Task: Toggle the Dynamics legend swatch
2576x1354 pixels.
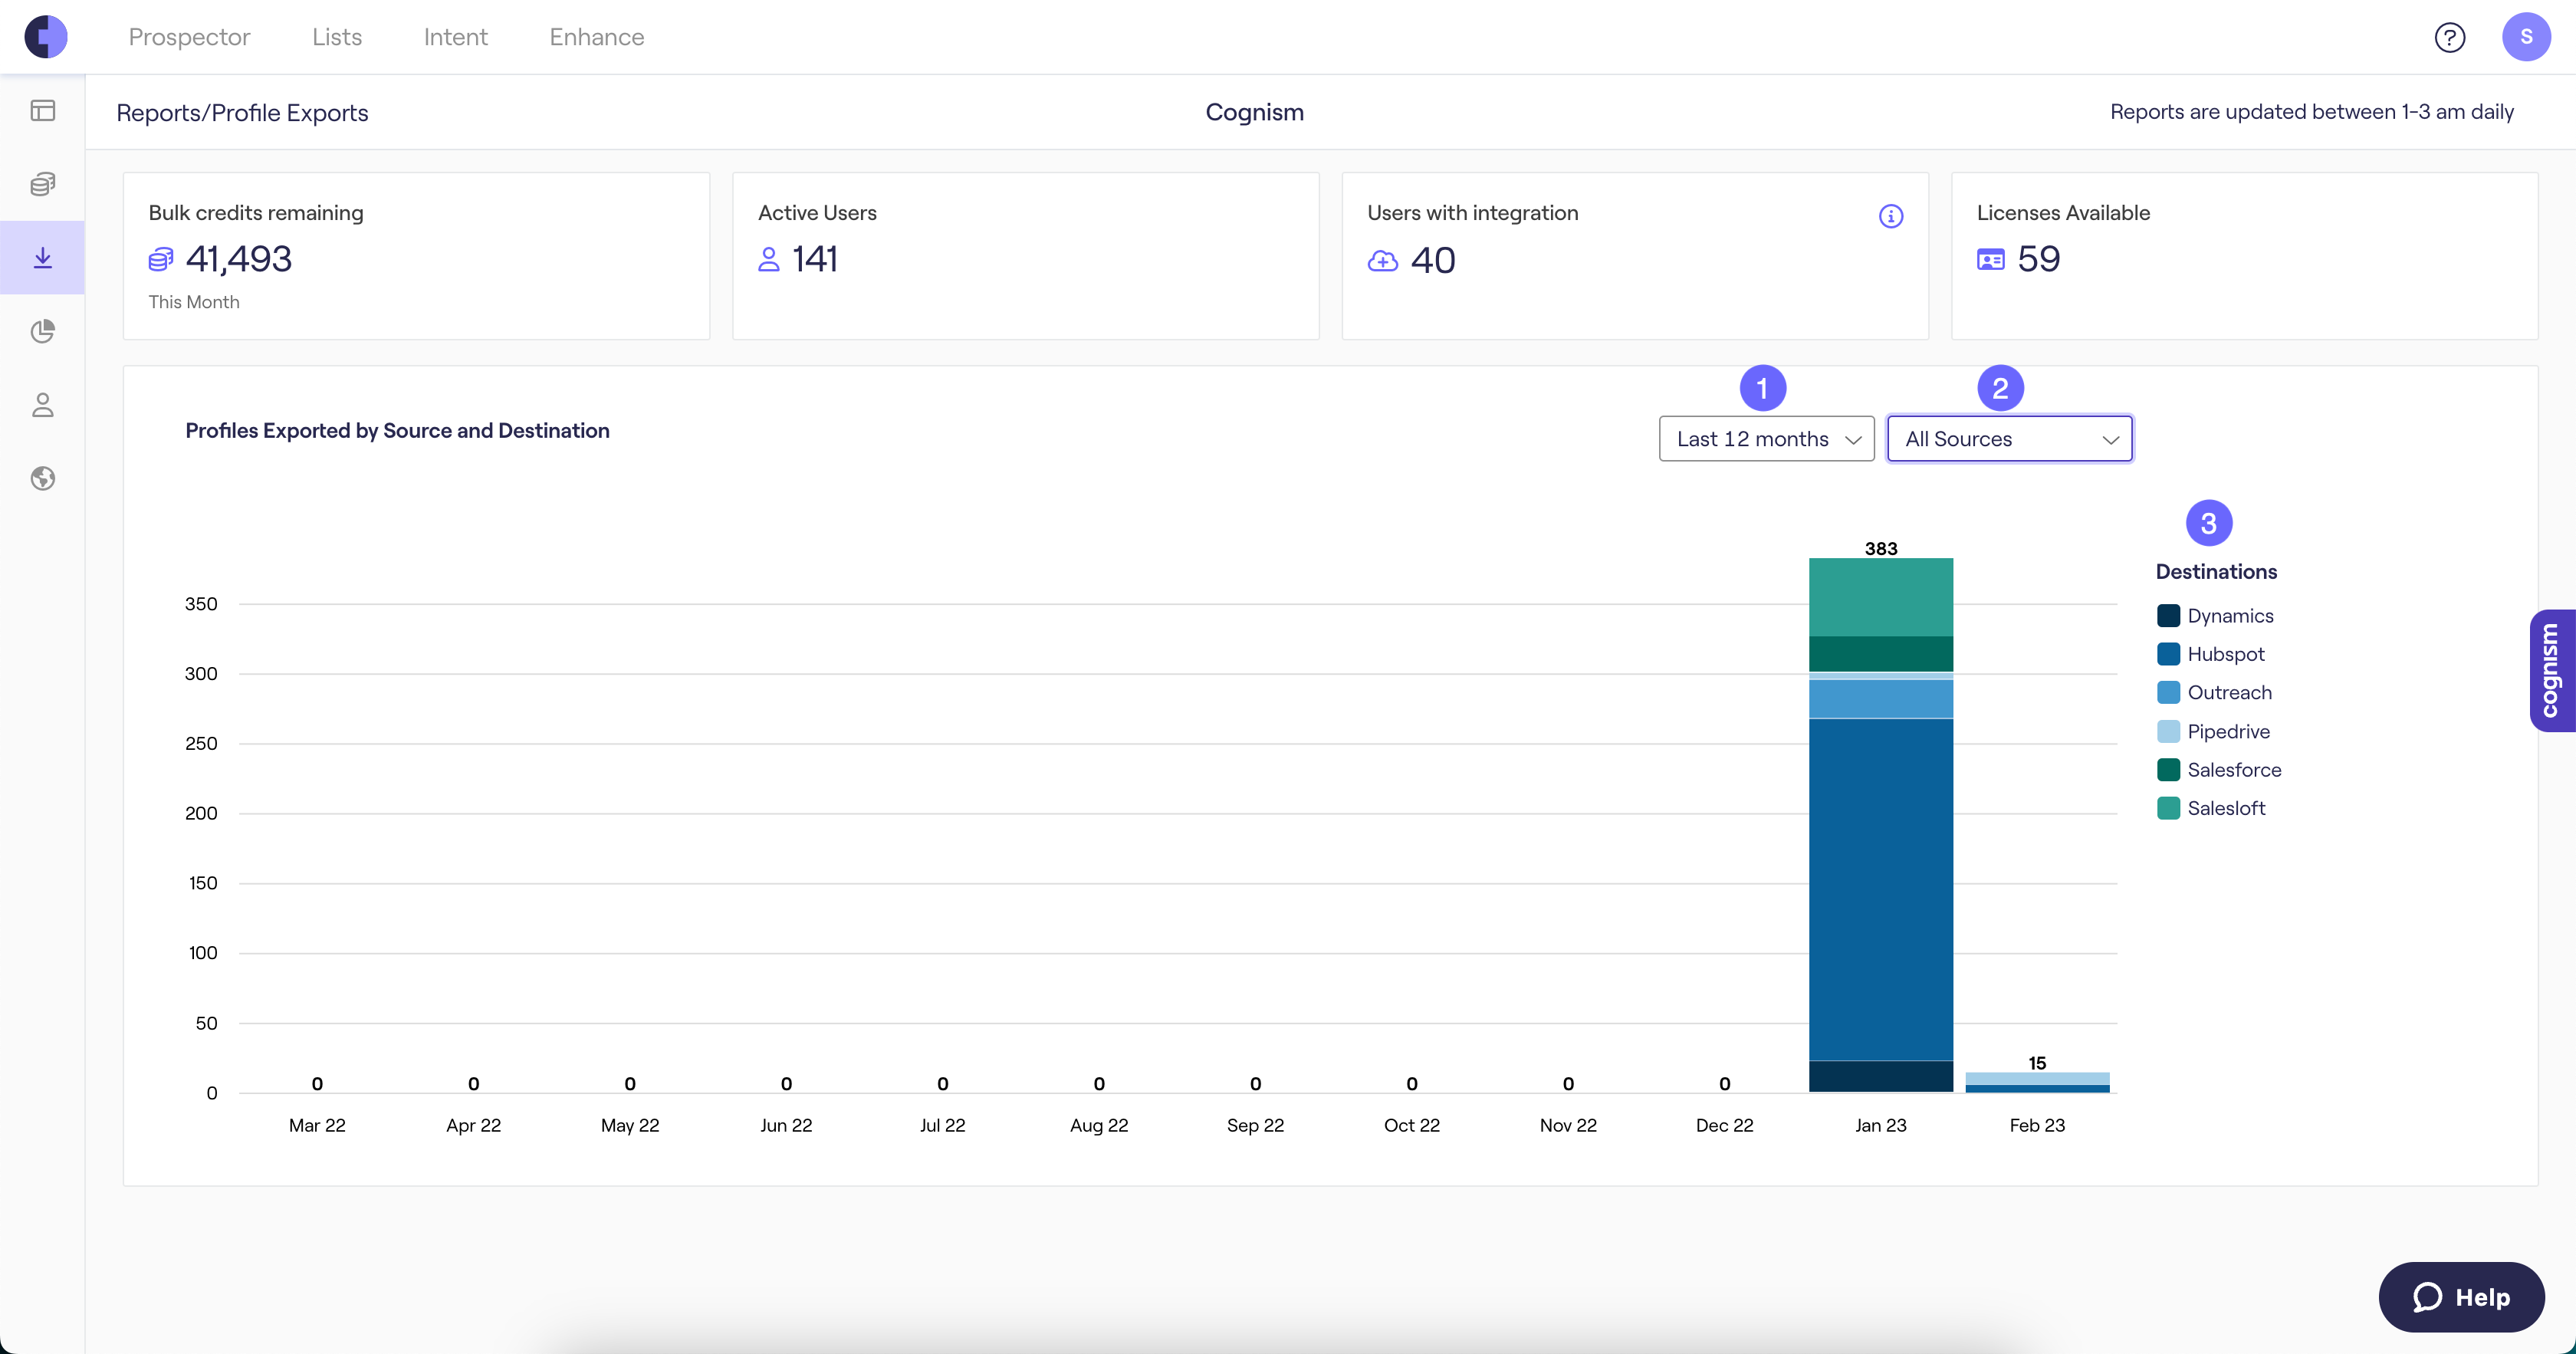Action: (2168, 616)
